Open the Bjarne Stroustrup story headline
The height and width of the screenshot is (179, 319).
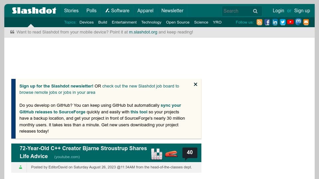click(83, 152)
